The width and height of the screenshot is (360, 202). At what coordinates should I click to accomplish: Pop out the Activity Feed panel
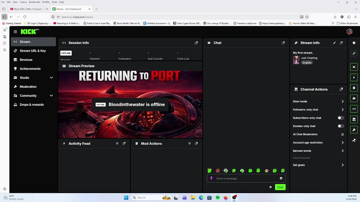tap(124, 143)
